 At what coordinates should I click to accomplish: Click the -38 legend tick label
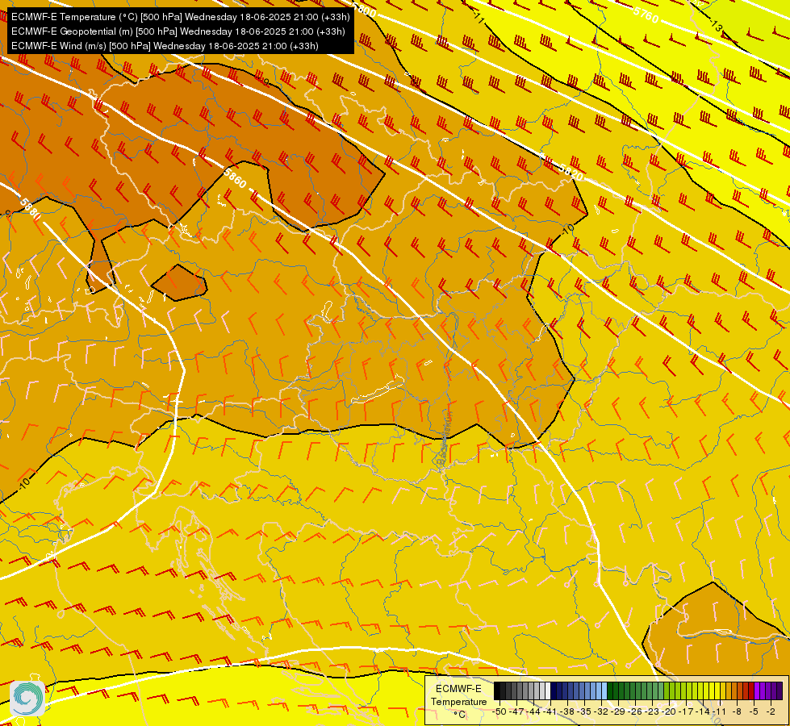point(566,712)
